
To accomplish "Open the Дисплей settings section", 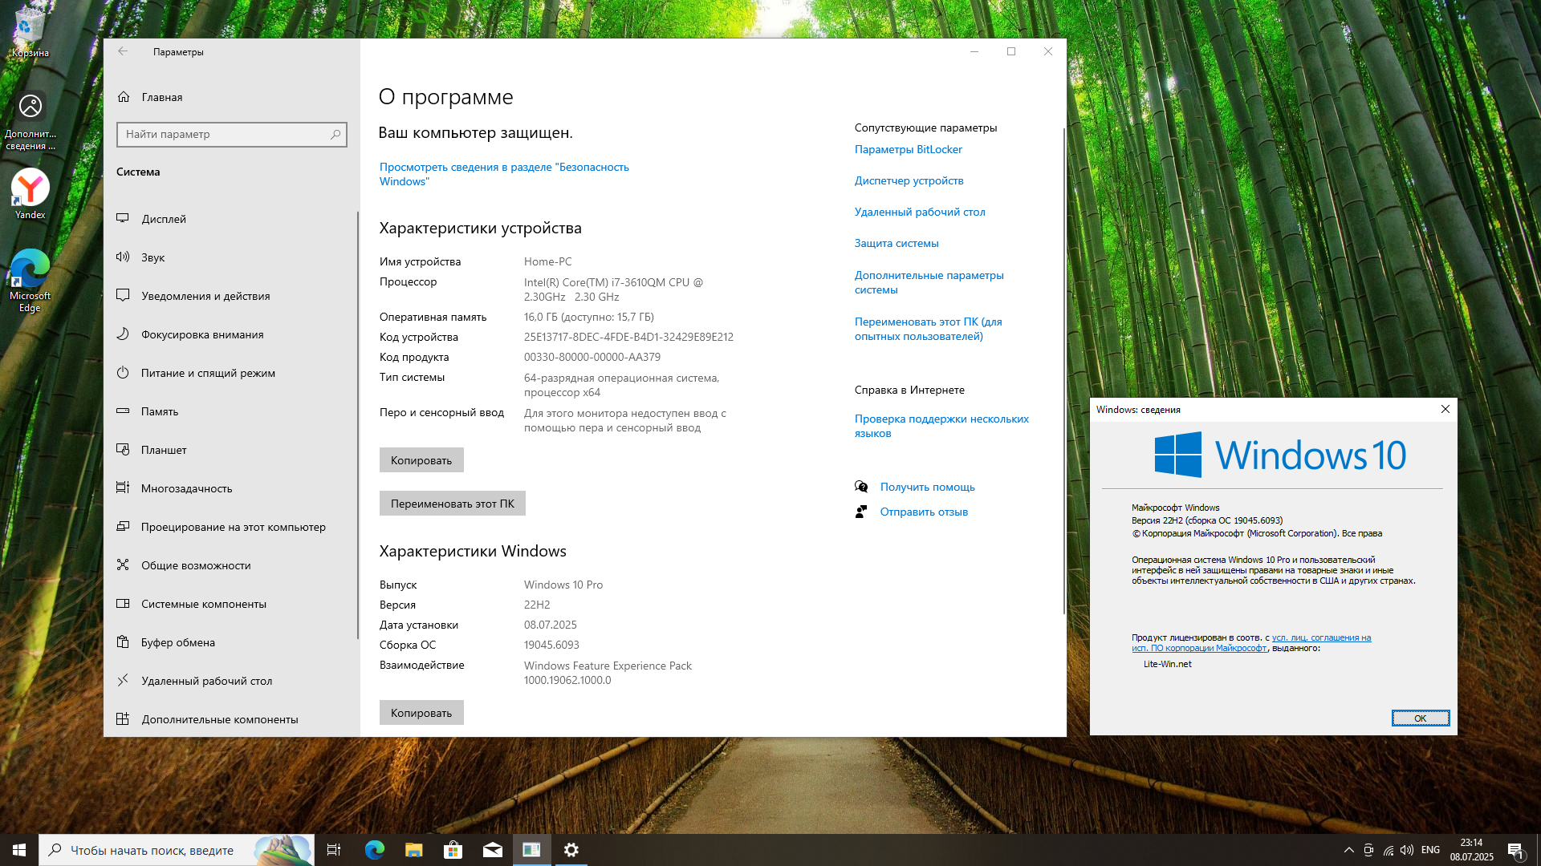I will [164, 219].
